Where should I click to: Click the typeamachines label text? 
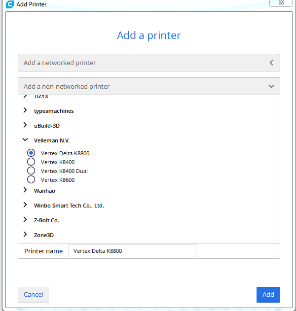(54, 111)
